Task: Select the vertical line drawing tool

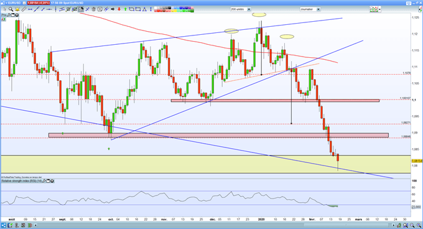Action: [55, 9]
